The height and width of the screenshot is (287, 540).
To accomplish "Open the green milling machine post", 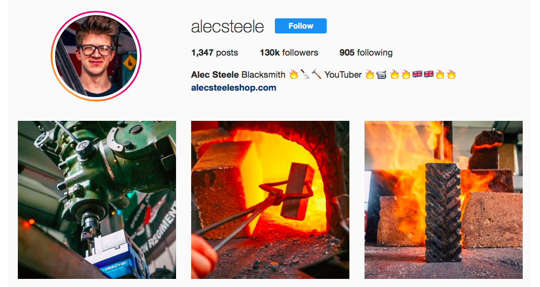I will 97,200.
